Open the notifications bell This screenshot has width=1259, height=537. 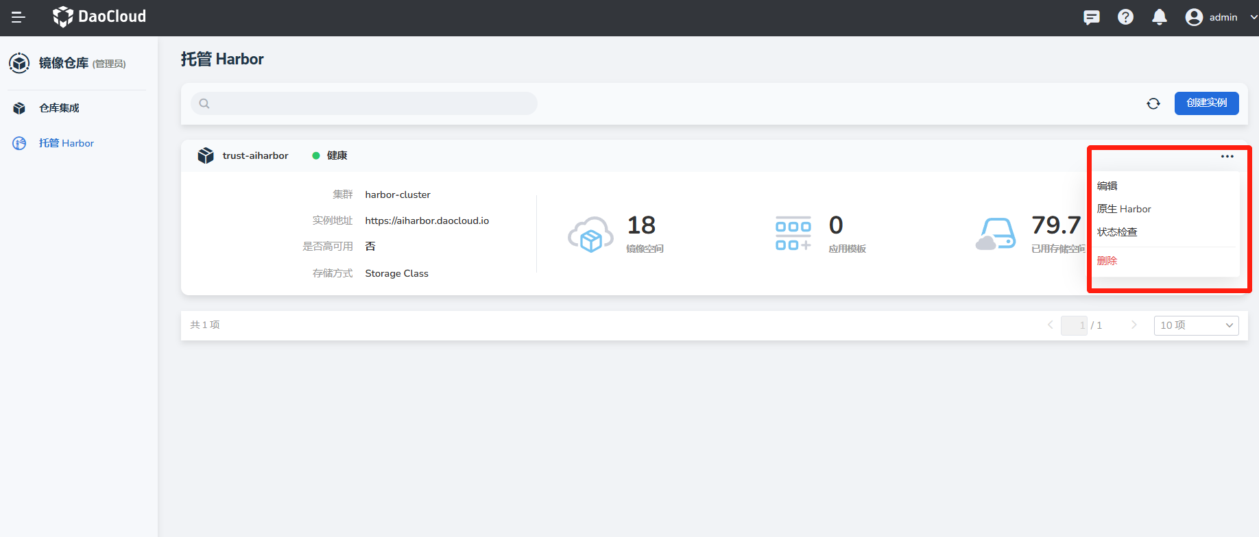(1159, 17)
